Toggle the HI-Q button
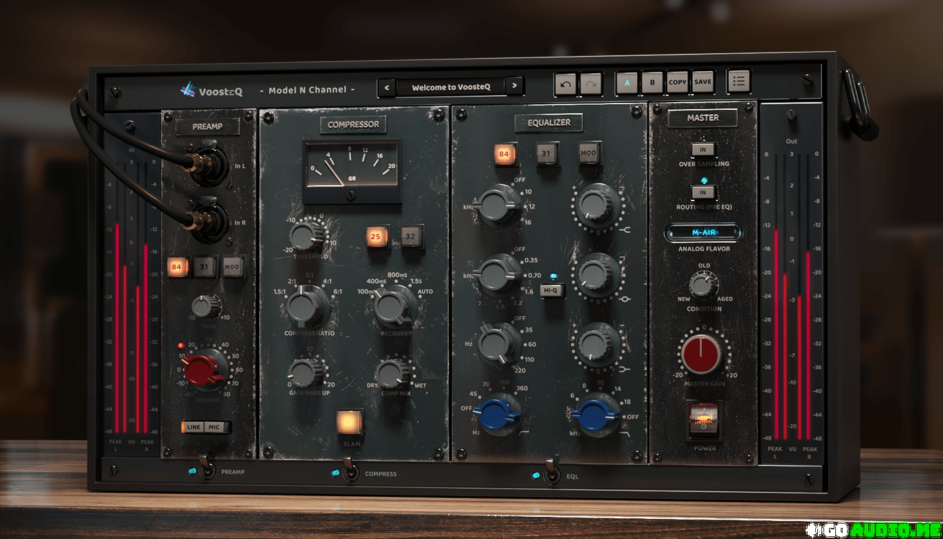The height and width of the screenshot is (539, 943). [551, 291]
